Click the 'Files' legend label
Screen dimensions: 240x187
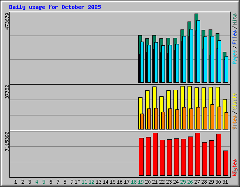tap(235, 37)
